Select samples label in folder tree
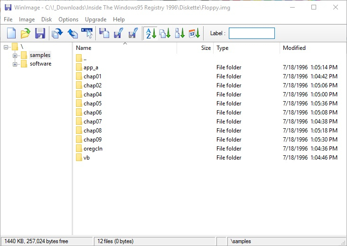 40,55
